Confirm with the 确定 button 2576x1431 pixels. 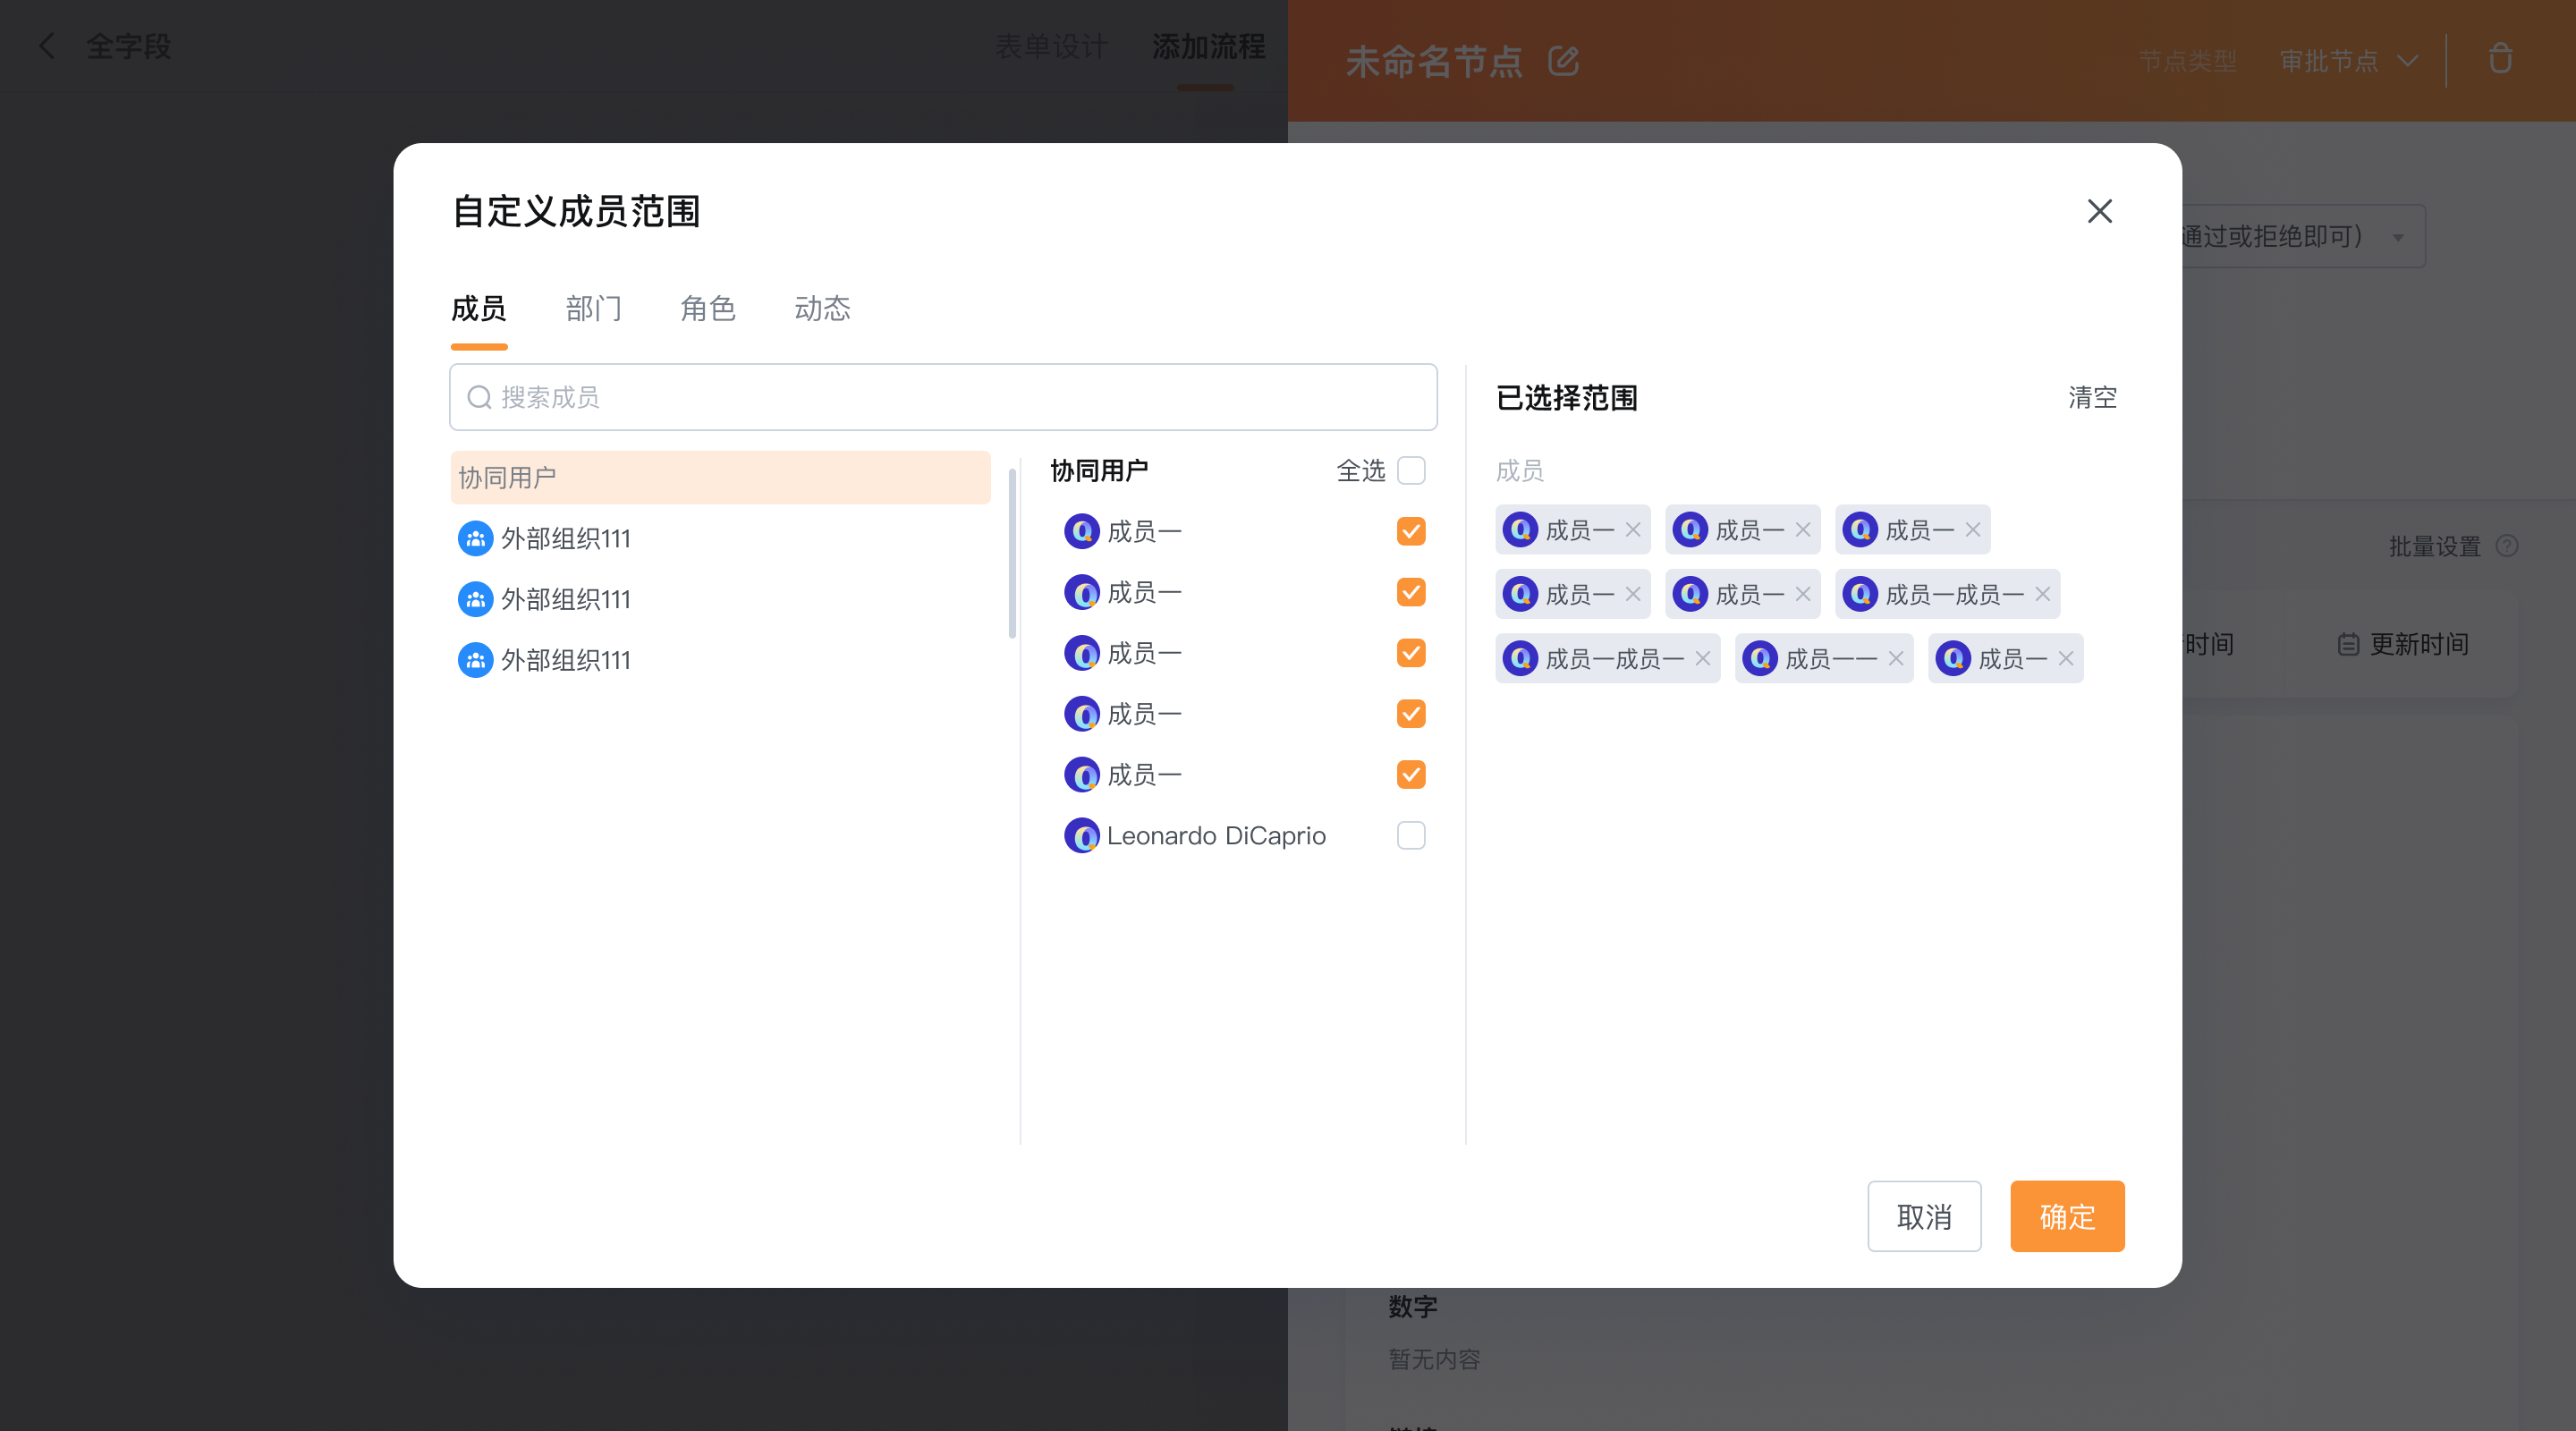point(2067,1216)
